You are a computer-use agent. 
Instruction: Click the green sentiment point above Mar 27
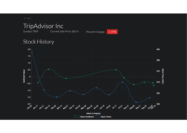pos(66,78)
